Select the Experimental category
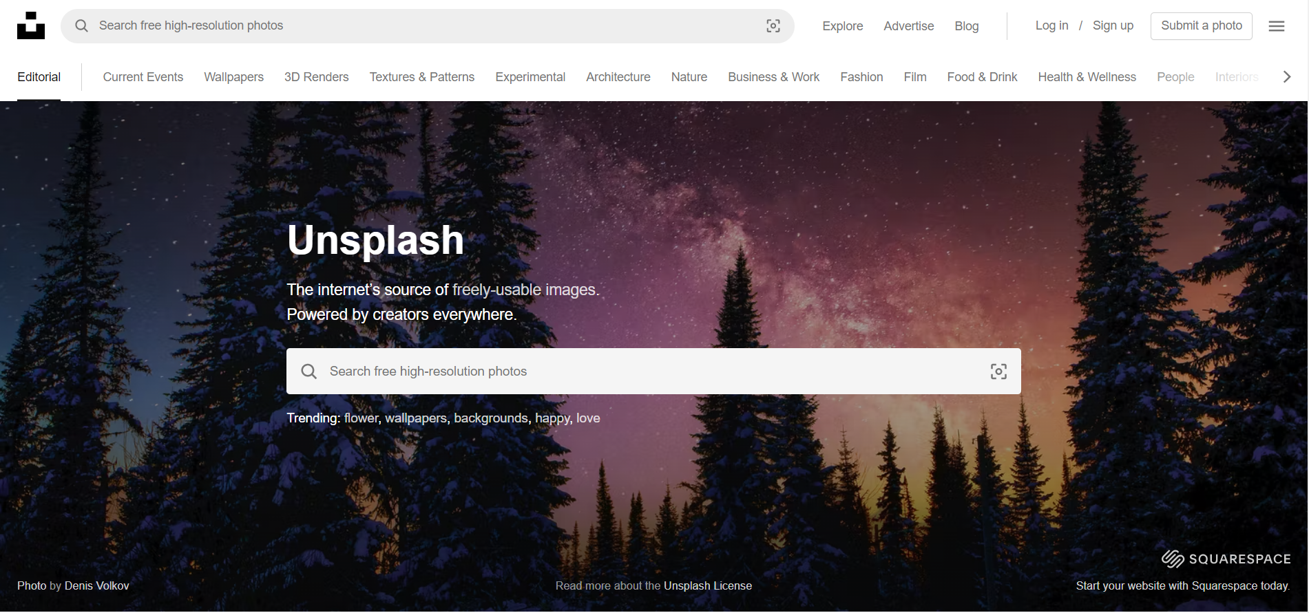 tap(530, 77)
